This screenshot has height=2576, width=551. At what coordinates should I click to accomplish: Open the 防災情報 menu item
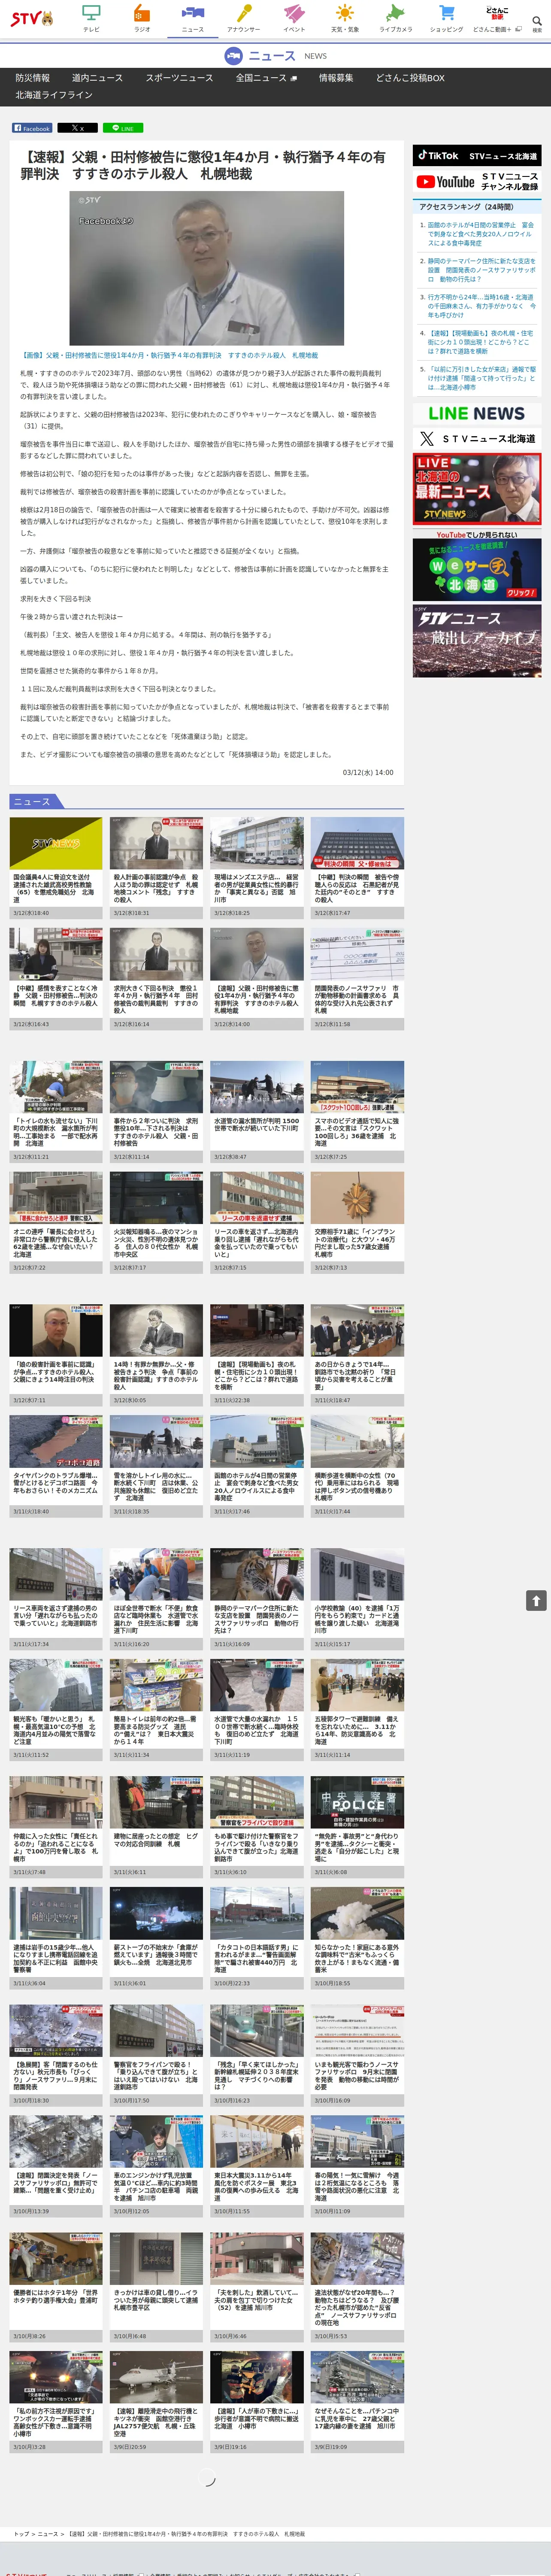tap(32, 78)
